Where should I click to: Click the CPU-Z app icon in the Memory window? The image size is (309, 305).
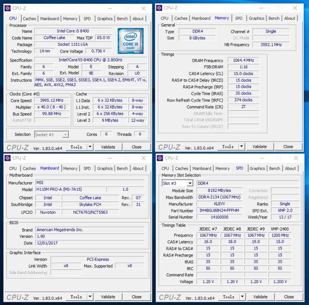coord(159,8)
